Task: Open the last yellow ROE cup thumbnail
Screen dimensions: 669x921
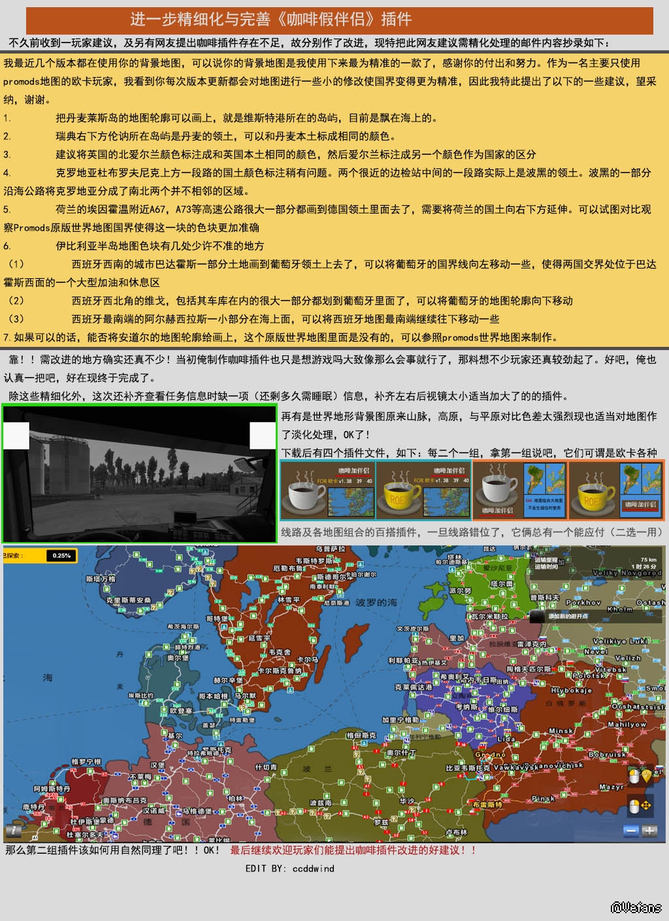Action: coord(616,490)
